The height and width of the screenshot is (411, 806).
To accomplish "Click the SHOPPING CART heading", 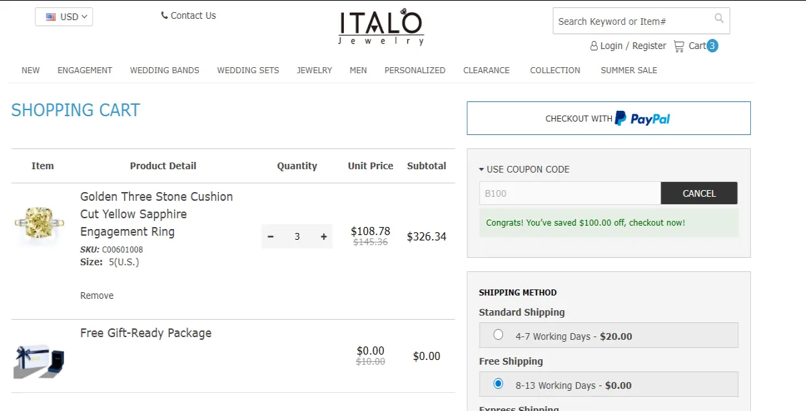I will point(75,110).
